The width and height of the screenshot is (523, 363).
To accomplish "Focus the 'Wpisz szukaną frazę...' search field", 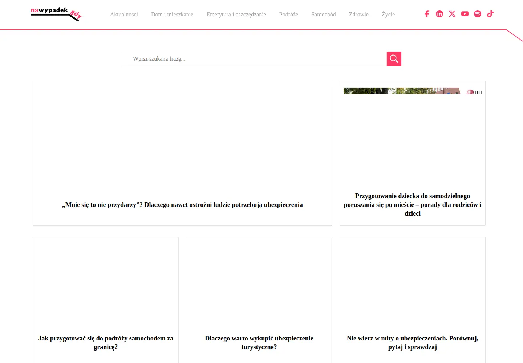I will click(254, 59).
